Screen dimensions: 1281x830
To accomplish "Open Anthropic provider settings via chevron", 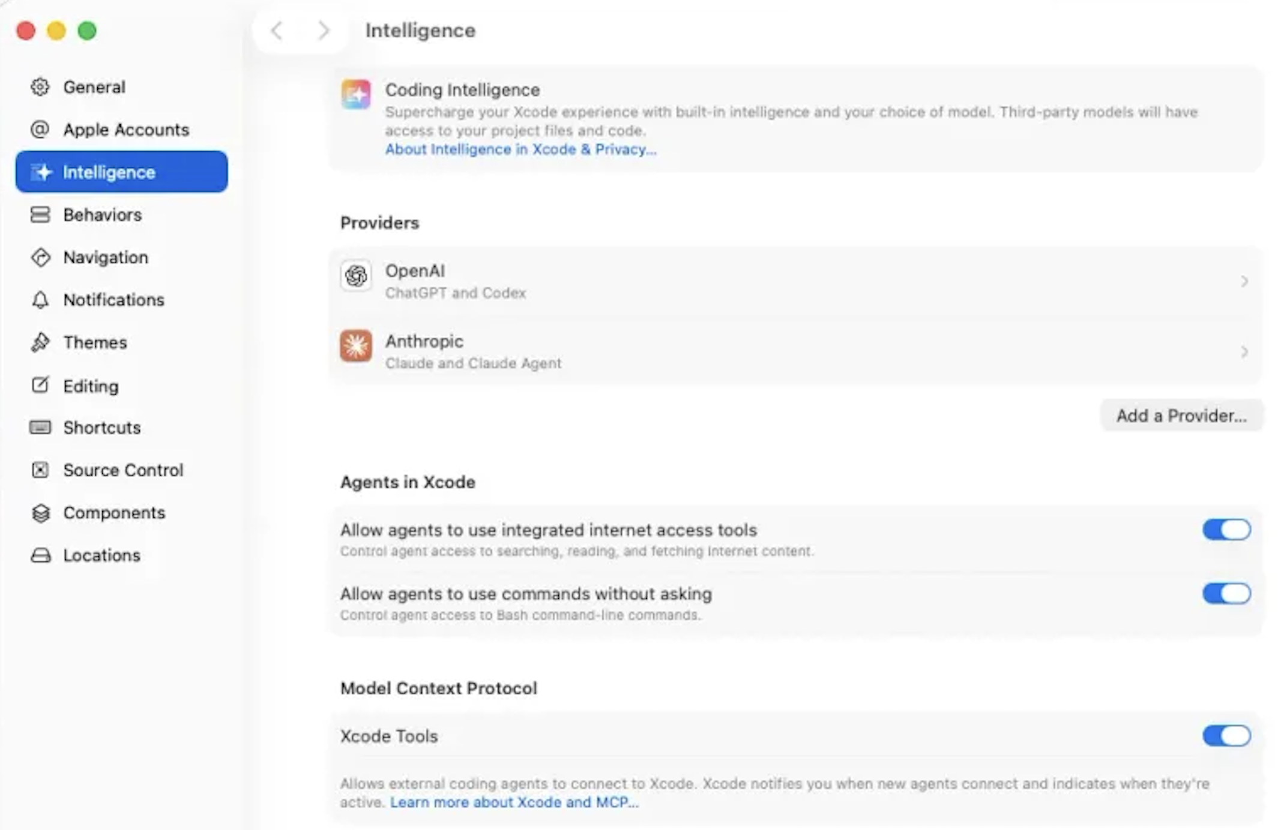I will click(x=1244, y=351).
